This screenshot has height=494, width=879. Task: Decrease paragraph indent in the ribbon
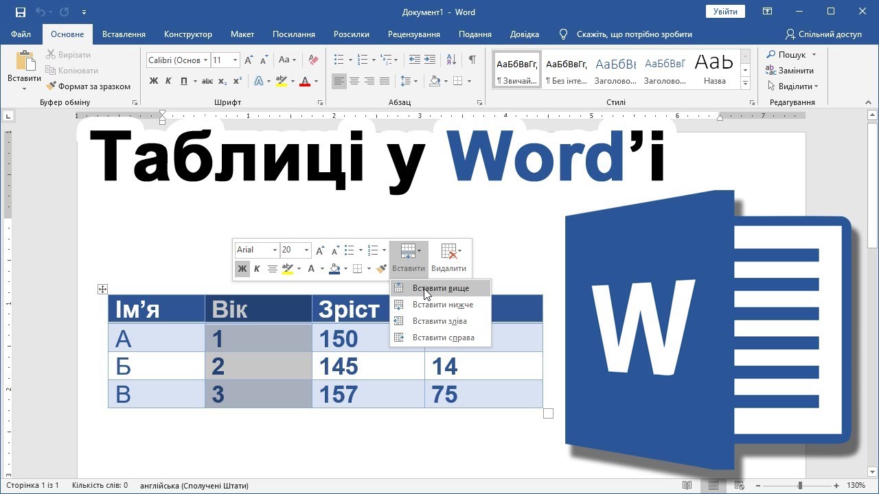pos(414,60)
